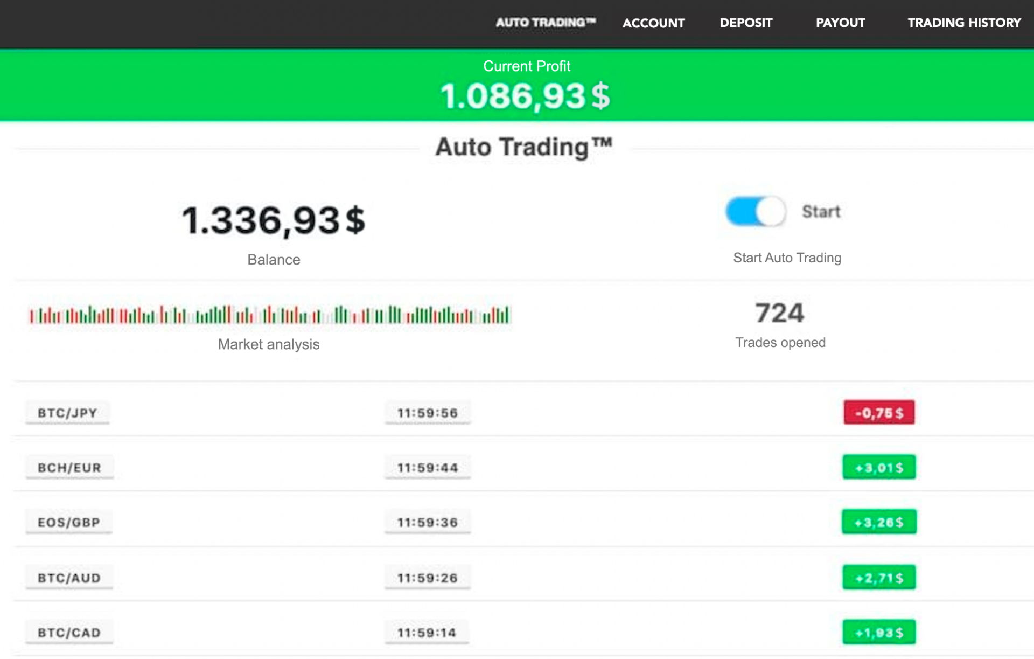This screenshot has height=659, width=1034.
Task: Click the 11:59:56 trade timestamp
Action: pos(428,413)
